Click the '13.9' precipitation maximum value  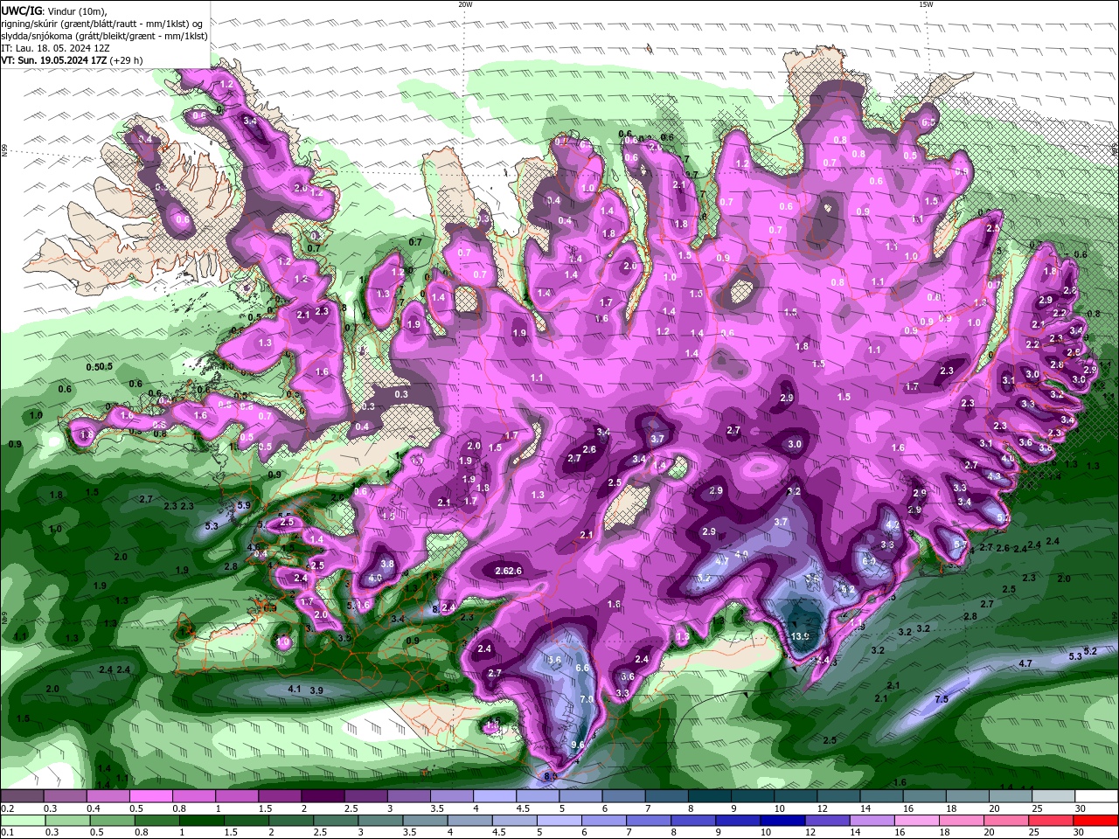[800, 636]
